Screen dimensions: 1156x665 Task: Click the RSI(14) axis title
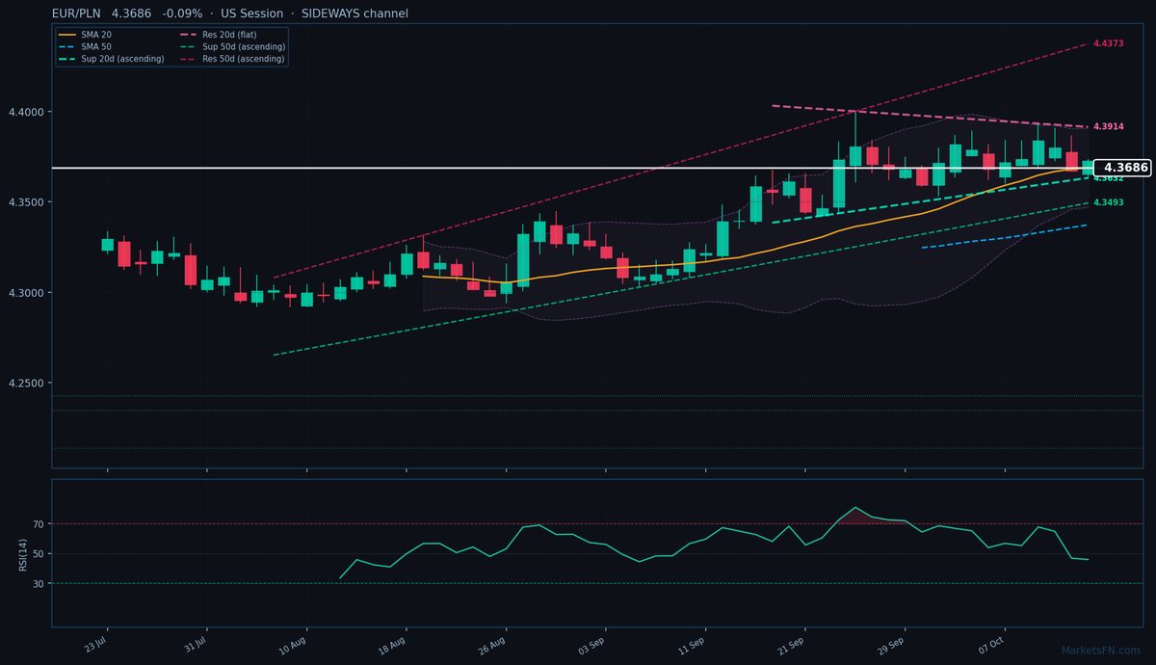point(24,553)
